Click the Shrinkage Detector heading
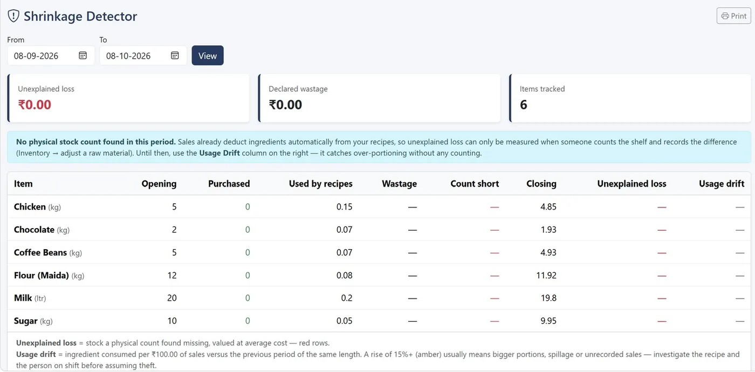 pos(80,16)
